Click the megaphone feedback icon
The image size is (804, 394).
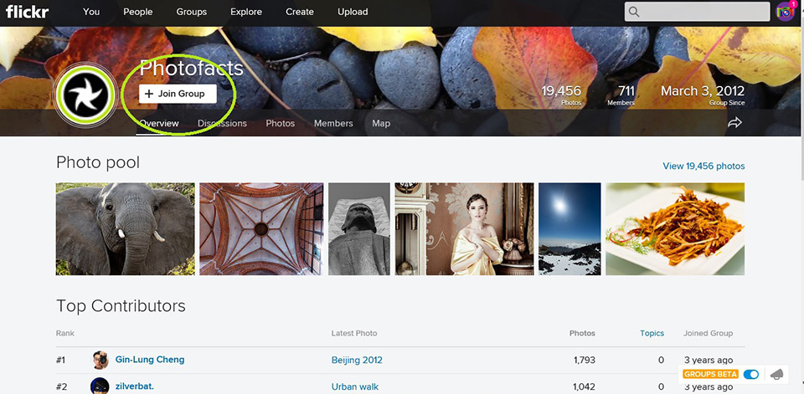(x=777, y=375)
